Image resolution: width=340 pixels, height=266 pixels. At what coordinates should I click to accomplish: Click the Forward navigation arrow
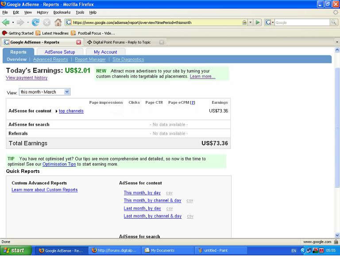(20, 22)
